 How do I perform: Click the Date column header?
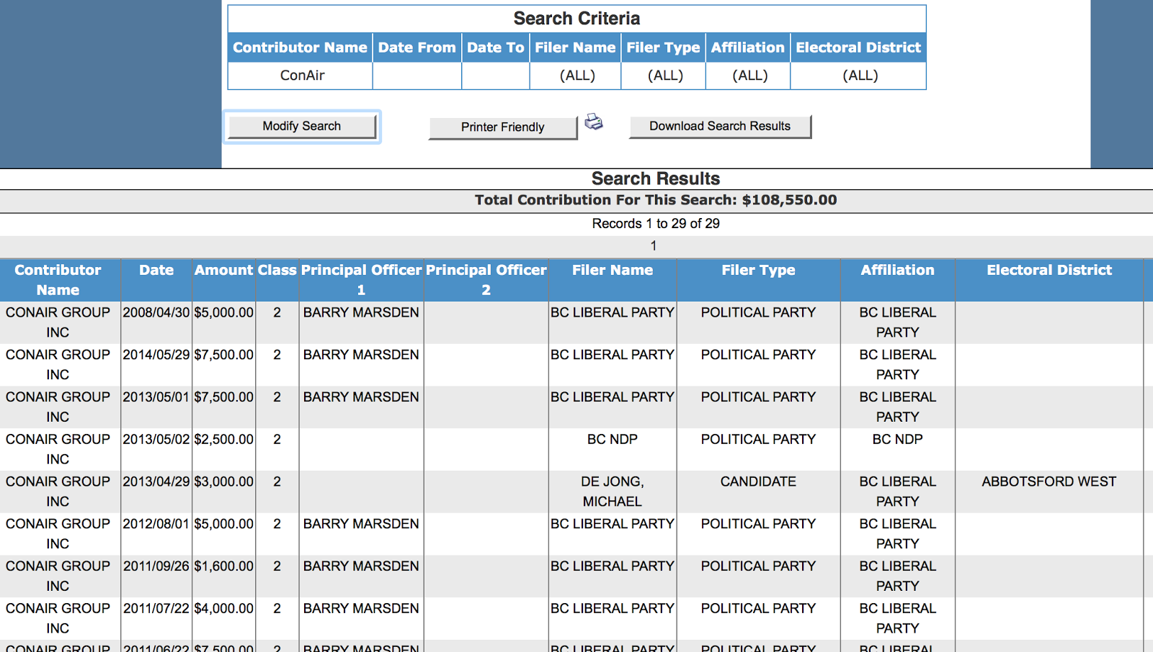[x=156, y=271]
